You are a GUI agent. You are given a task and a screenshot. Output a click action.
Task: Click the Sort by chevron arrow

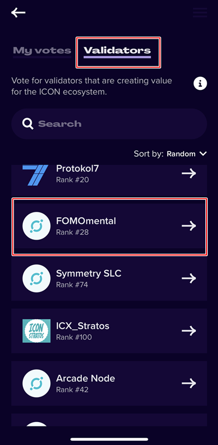tap(203, 154)
